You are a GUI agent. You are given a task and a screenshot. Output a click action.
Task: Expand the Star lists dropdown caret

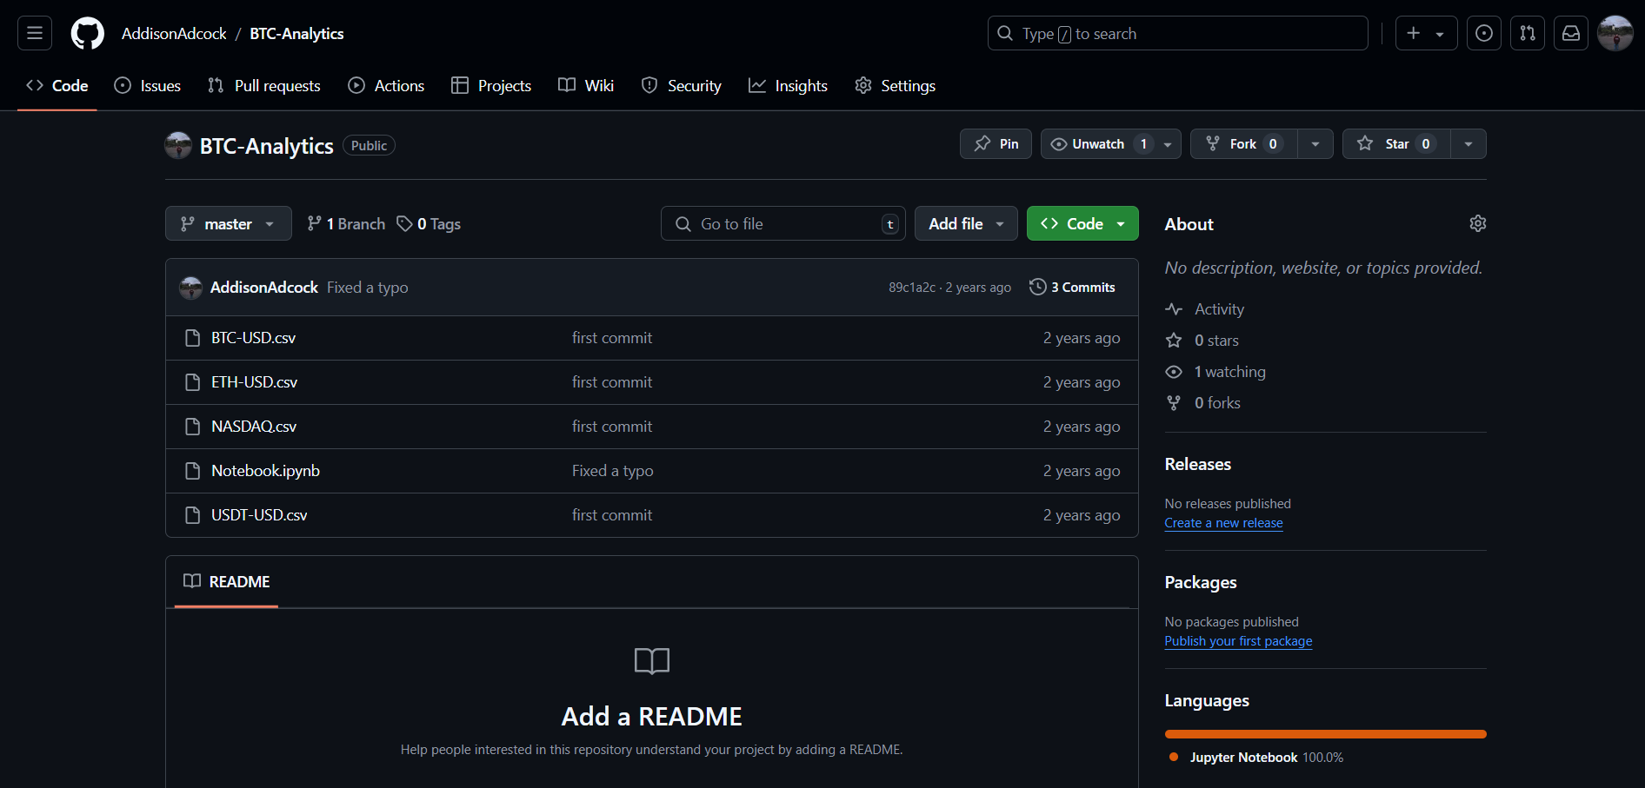click(1469, 144)
